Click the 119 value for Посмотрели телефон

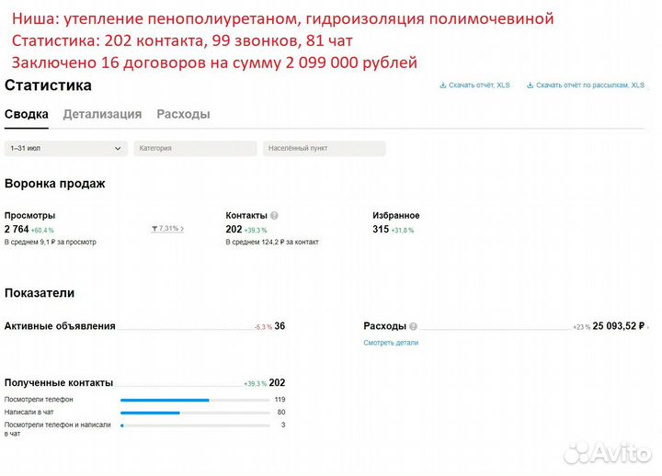pyautogui.click(x=280, y=400)
